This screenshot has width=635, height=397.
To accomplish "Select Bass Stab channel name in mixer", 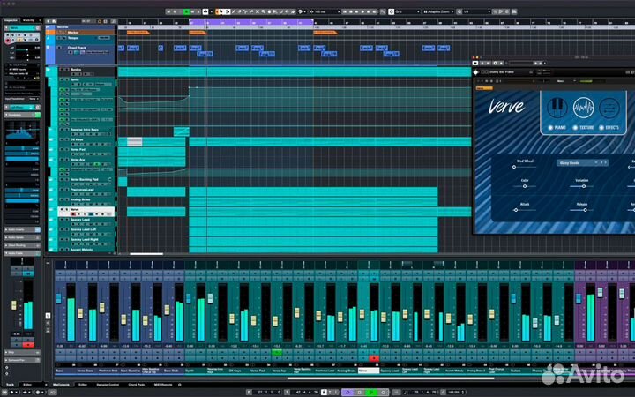I will 171,371.
